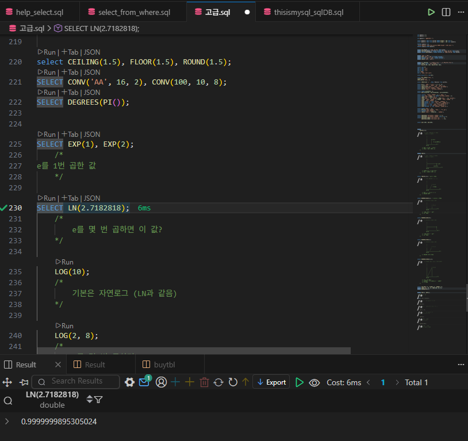468x441 pixels.
Task: Switch to the select_from_where.sql tab
Action: pyautogui.click(x=133, y=12)
